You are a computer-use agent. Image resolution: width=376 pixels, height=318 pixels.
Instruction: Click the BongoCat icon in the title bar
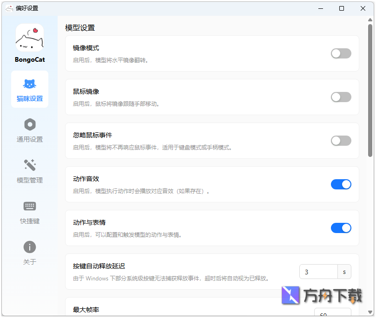(8, 8)
